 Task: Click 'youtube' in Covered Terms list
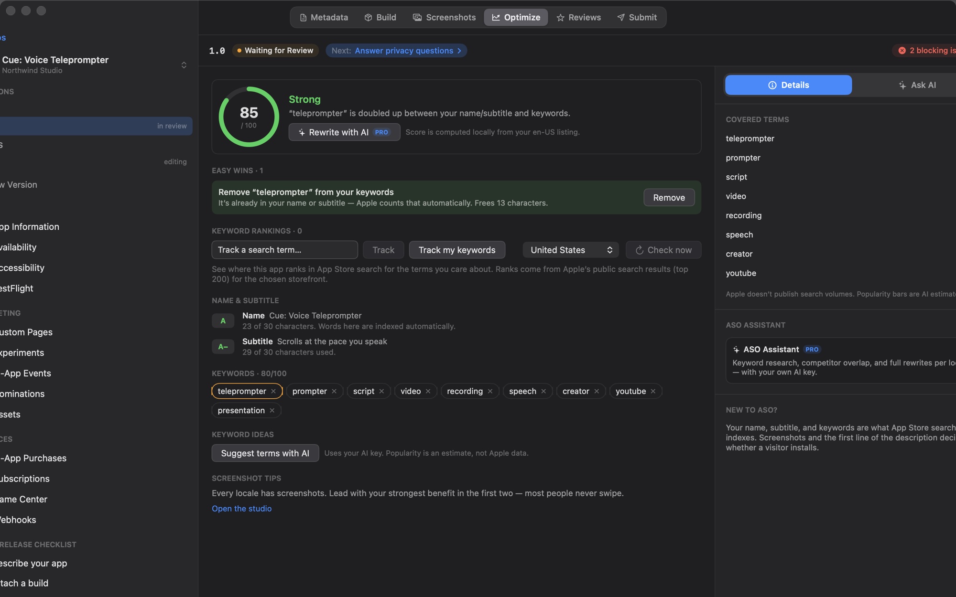[x=741, y=273]
